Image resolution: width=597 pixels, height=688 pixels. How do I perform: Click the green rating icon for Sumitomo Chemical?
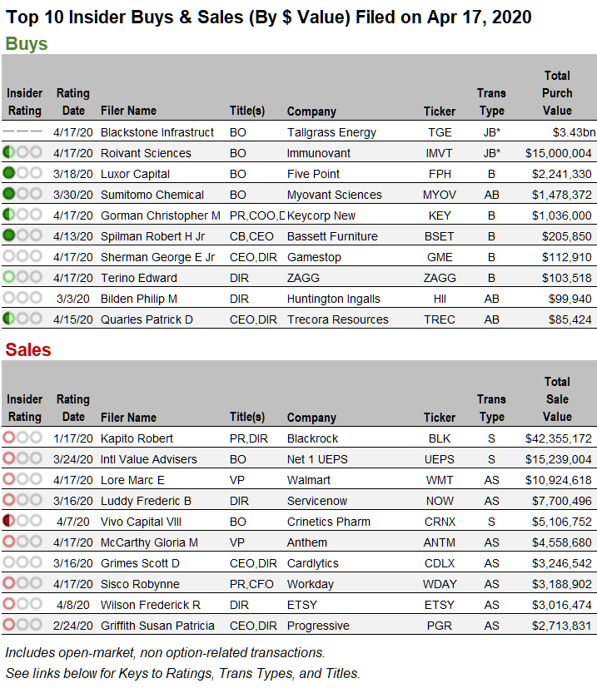tap(23, 195)
